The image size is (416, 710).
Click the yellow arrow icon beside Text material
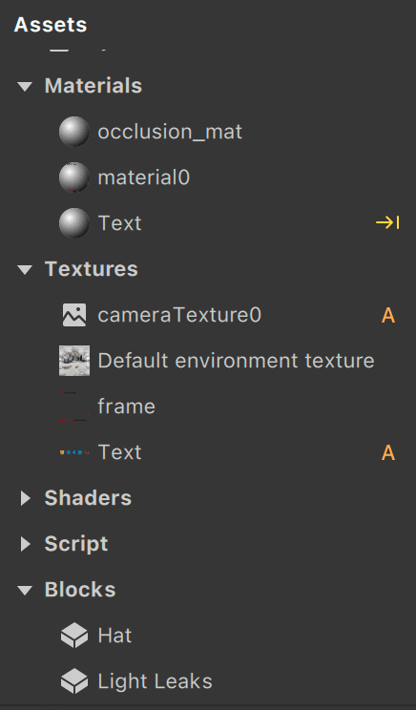click(387, 222)
